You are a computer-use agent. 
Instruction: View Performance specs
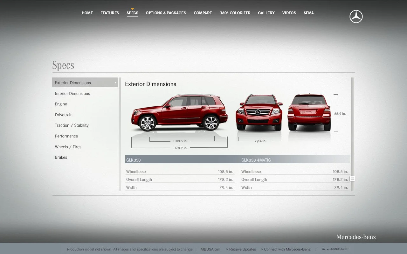tap(66, 136)
